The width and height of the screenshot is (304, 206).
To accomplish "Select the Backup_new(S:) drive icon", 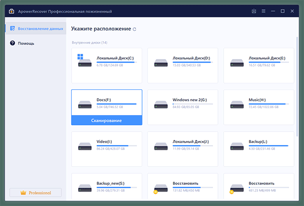I will tap(85, 188).
